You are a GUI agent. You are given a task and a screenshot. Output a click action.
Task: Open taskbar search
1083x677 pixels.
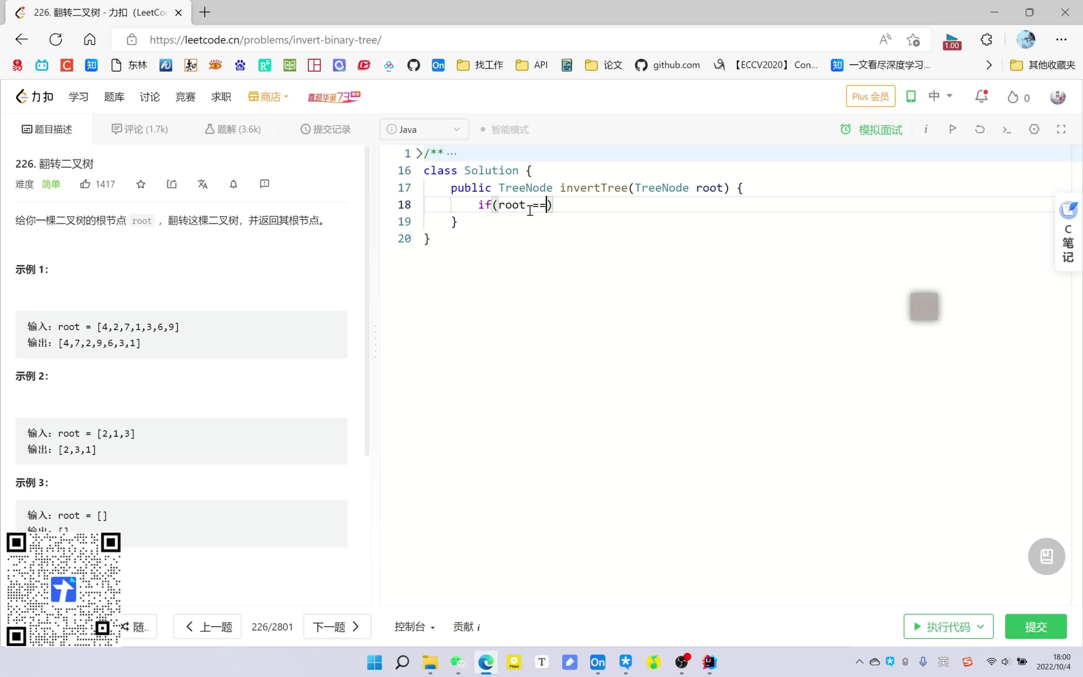coord(402,662)
